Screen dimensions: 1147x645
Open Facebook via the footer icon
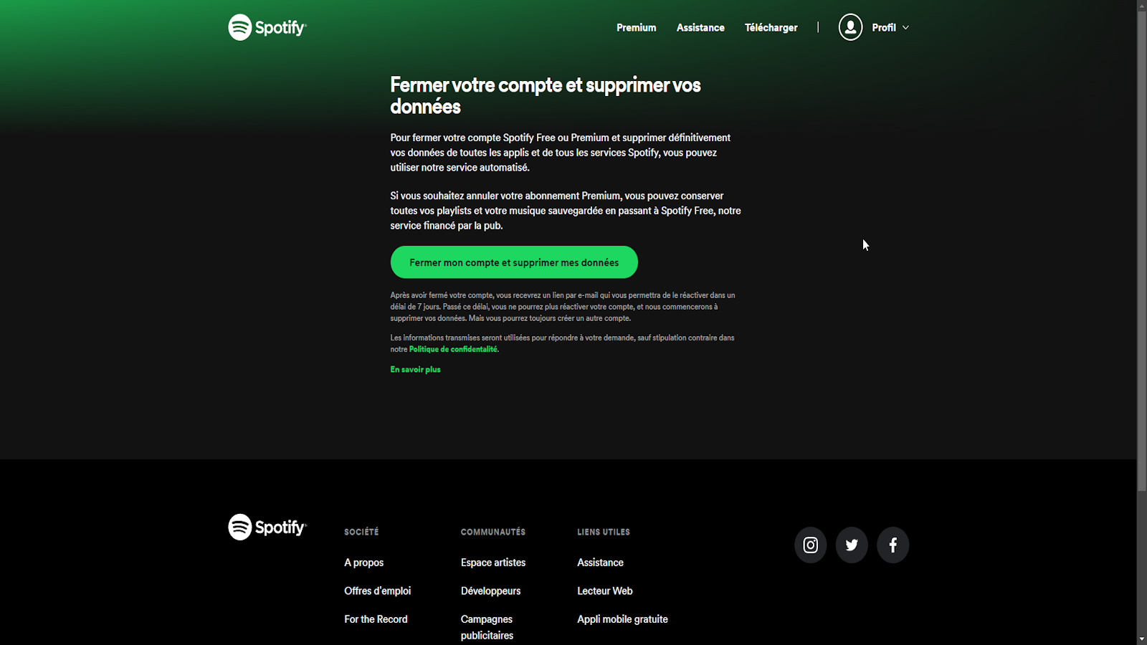point(893,545)
